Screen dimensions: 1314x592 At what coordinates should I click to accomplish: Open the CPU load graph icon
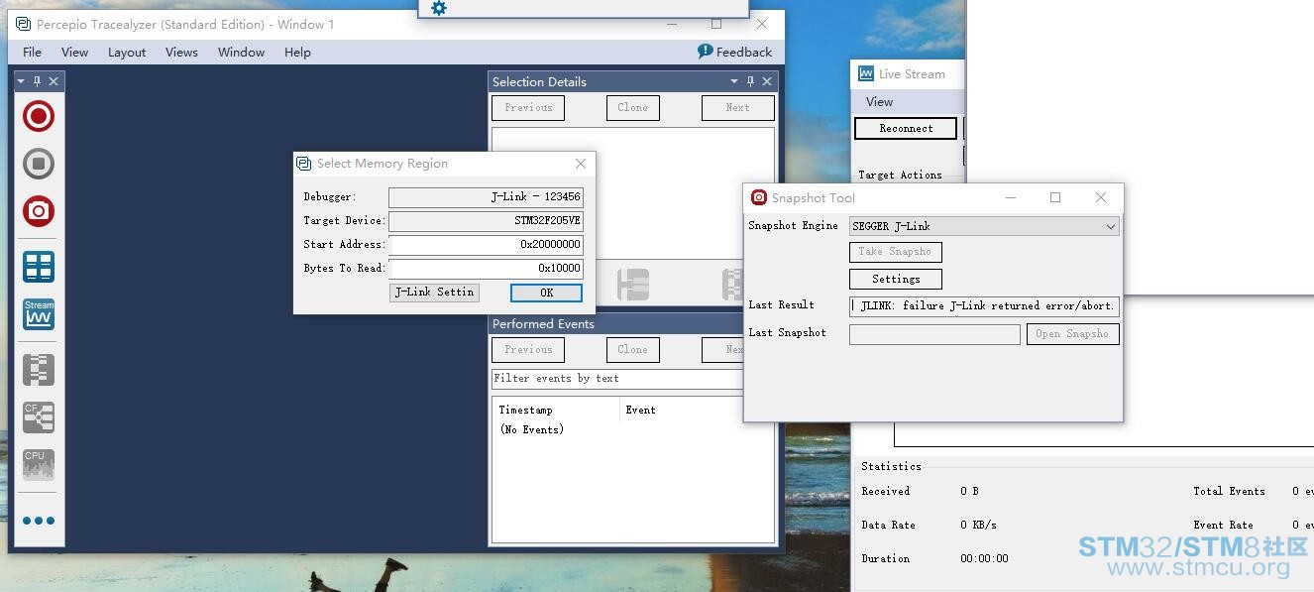(39, 465)
